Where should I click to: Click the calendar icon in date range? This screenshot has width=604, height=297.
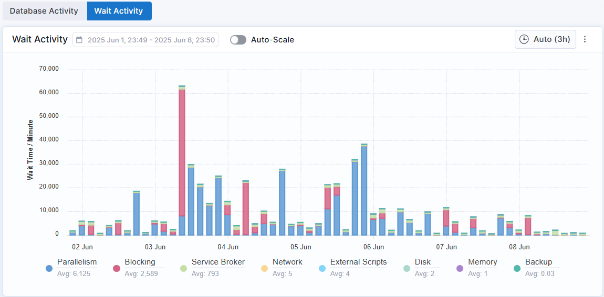click(x=79, y=40)
